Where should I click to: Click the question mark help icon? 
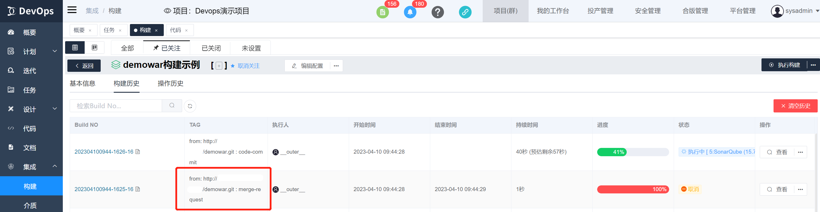(438, 12)
